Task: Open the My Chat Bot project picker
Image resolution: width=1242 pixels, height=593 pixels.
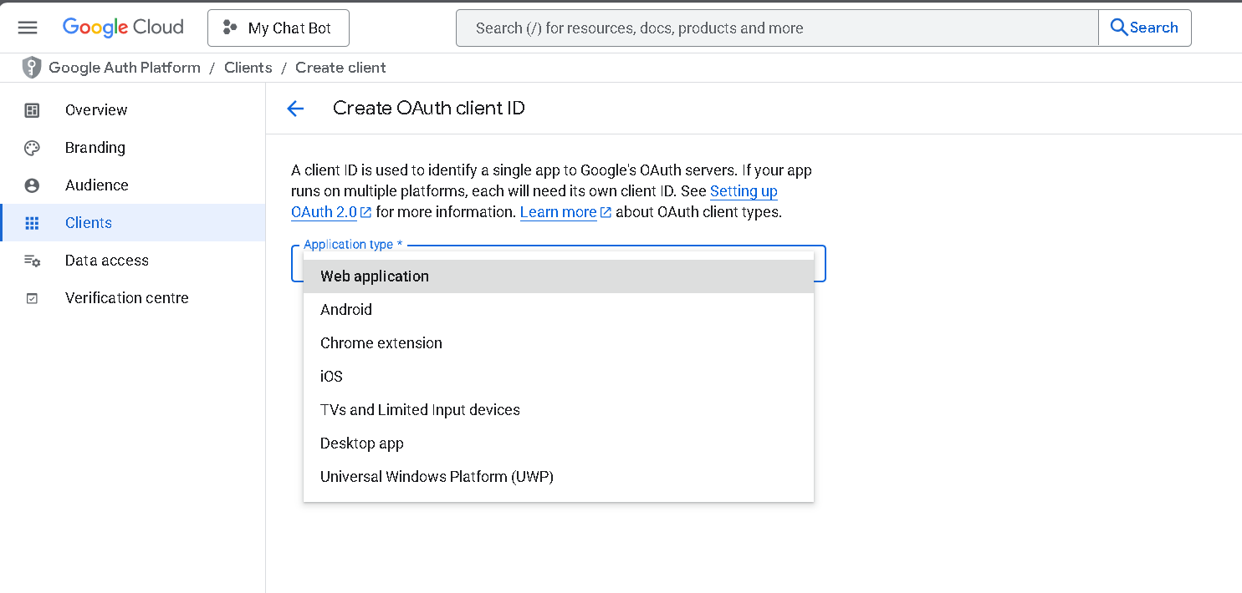Action: 279,28
